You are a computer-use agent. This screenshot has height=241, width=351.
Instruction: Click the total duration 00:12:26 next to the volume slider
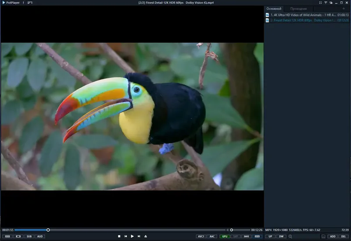tap(257, 230)
